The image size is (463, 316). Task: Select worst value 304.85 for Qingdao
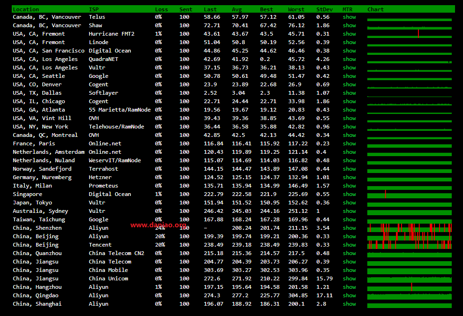coord(297,295)
